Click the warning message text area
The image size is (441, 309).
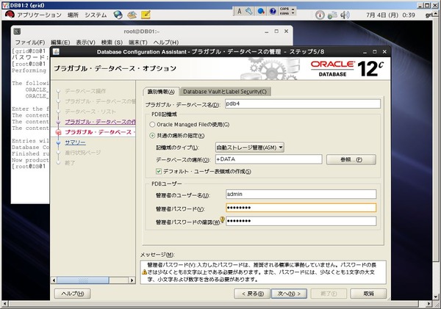click(x=263, y=272)
